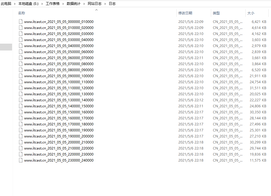
Task: Click file icon of 040000_050000 log
Action: tap(21, 46)
